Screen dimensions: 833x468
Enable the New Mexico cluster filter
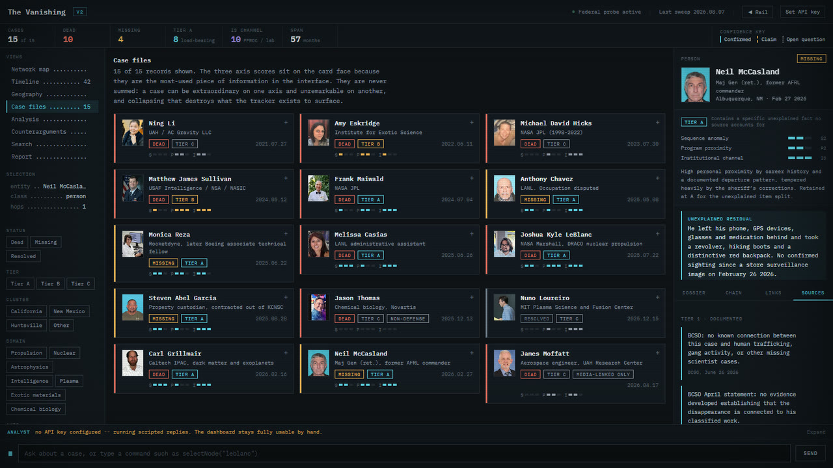(x=68, y=311)
